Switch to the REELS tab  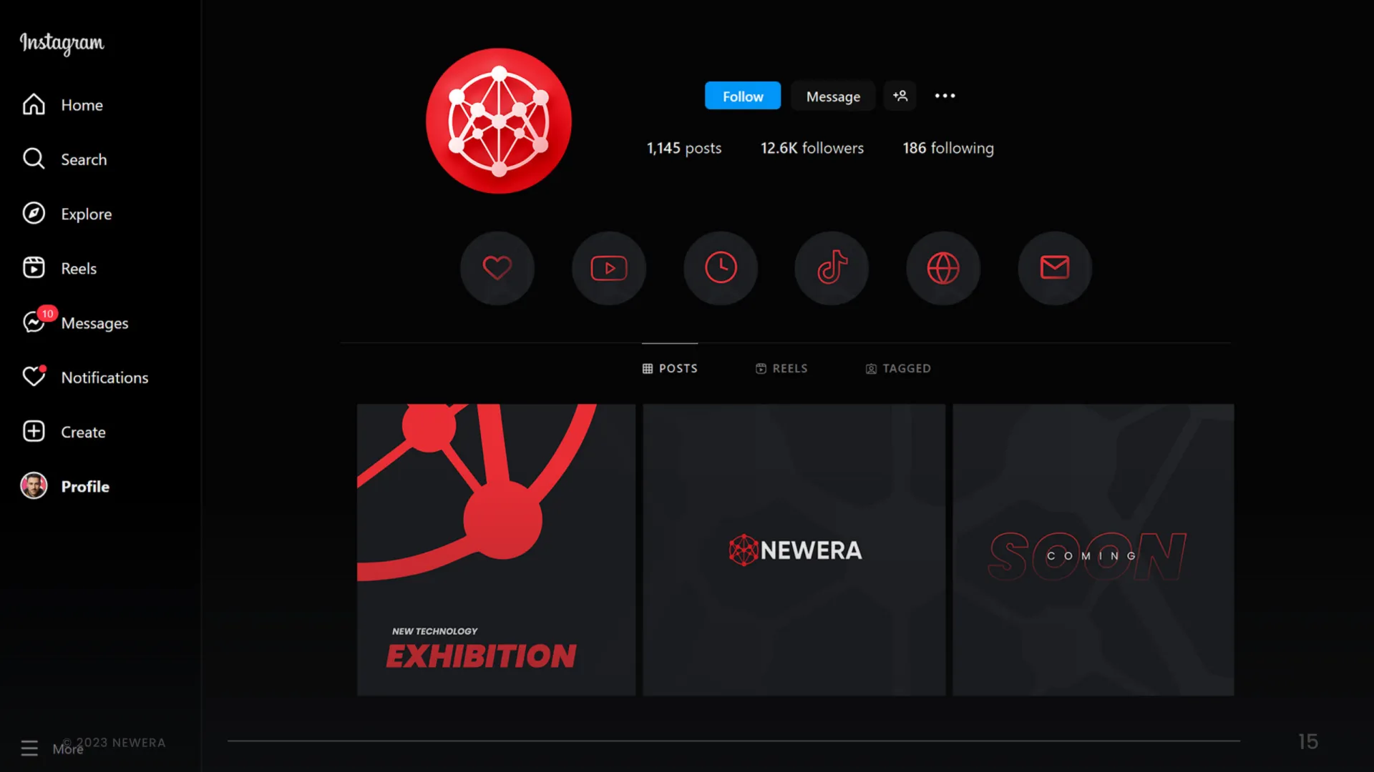coord(781,368)
